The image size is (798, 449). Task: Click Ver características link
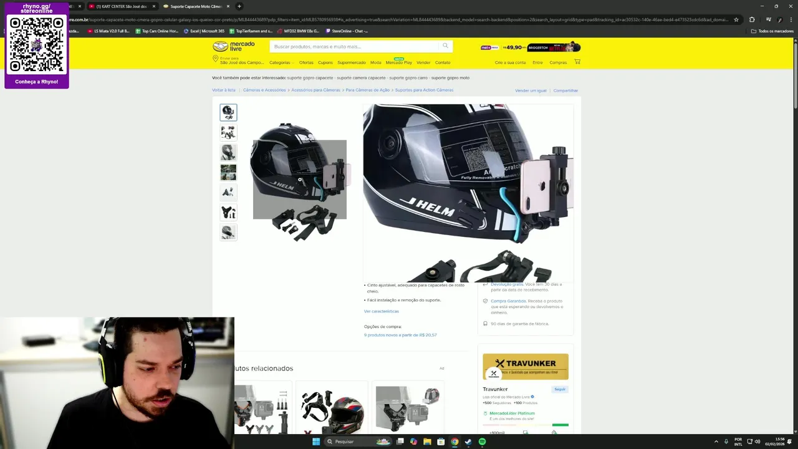coord(382,311)
